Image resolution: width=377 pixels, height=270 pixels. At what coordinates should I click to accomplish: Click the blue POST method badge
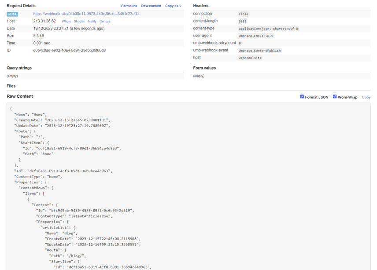[x=12, y=14]
